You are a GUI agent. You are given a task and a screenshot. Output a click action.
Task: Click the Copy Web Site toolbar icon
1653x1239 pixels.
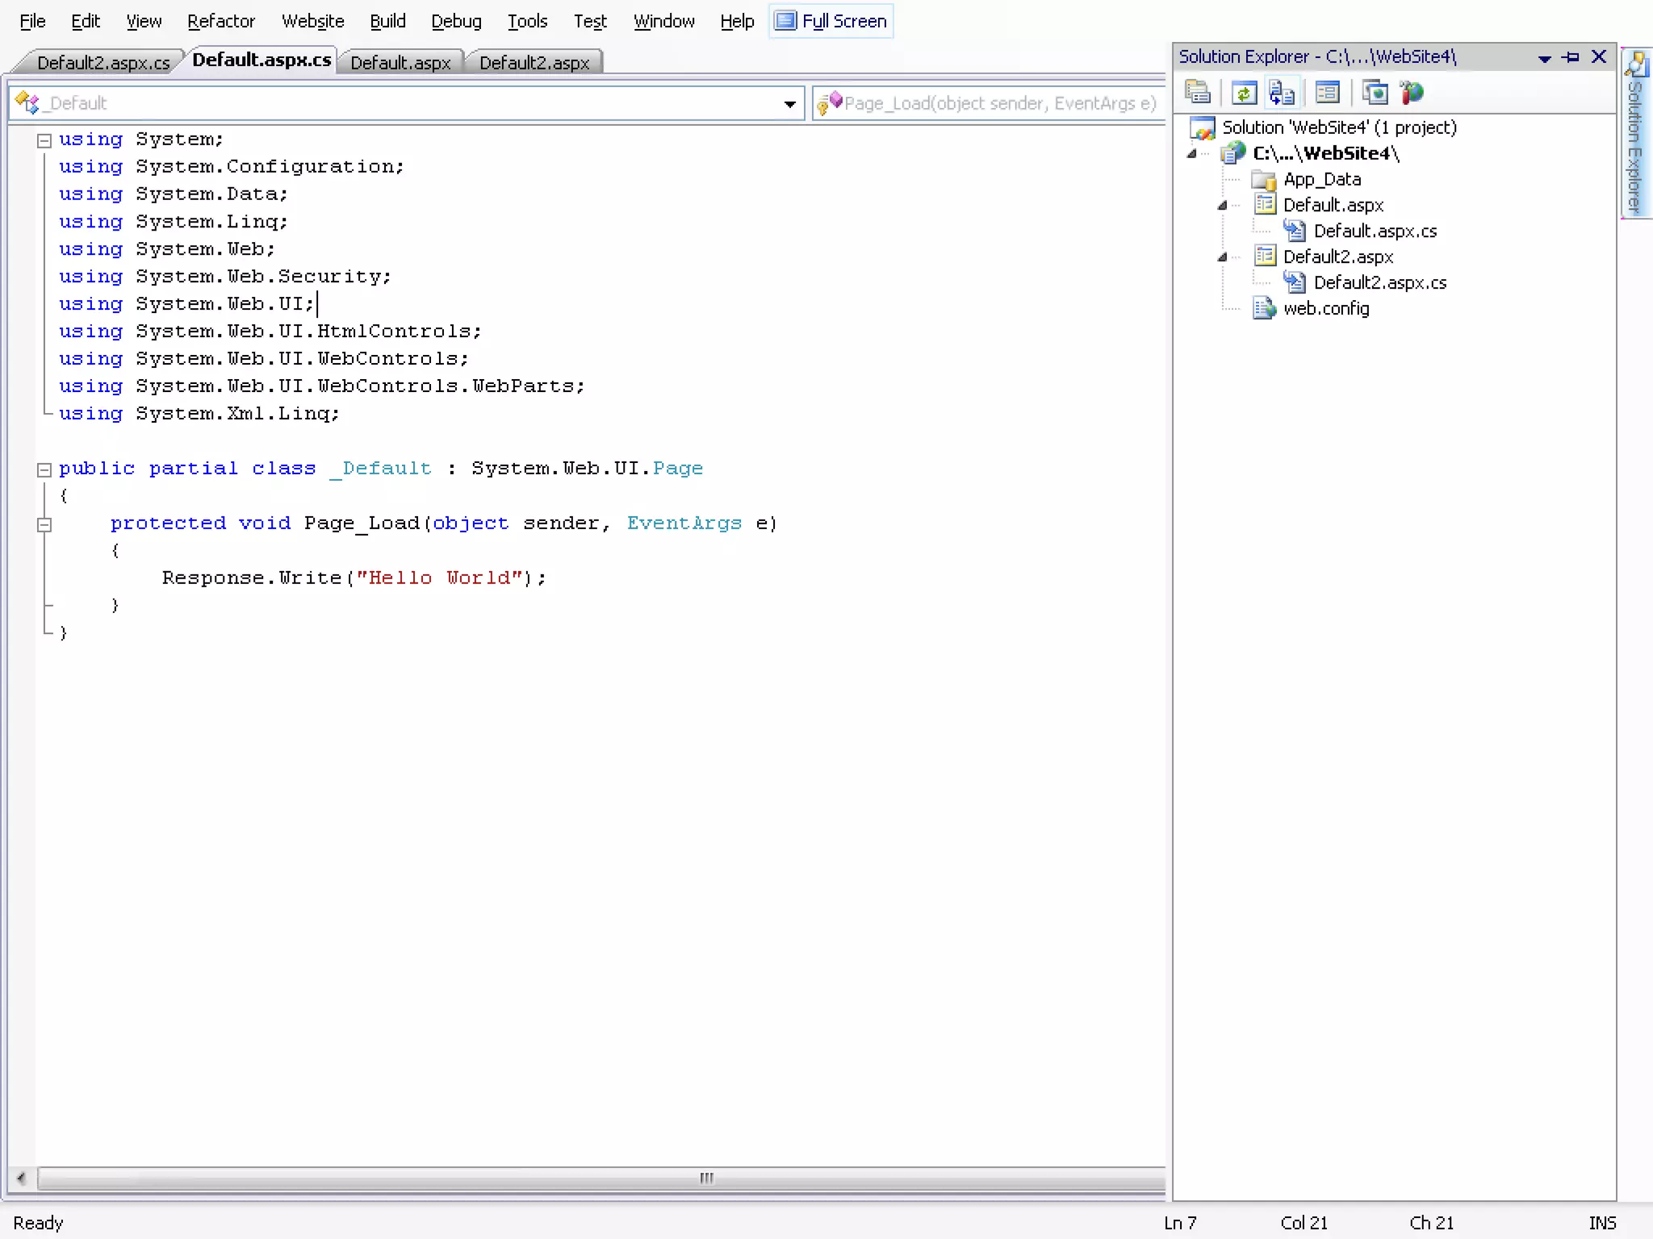1375,93
